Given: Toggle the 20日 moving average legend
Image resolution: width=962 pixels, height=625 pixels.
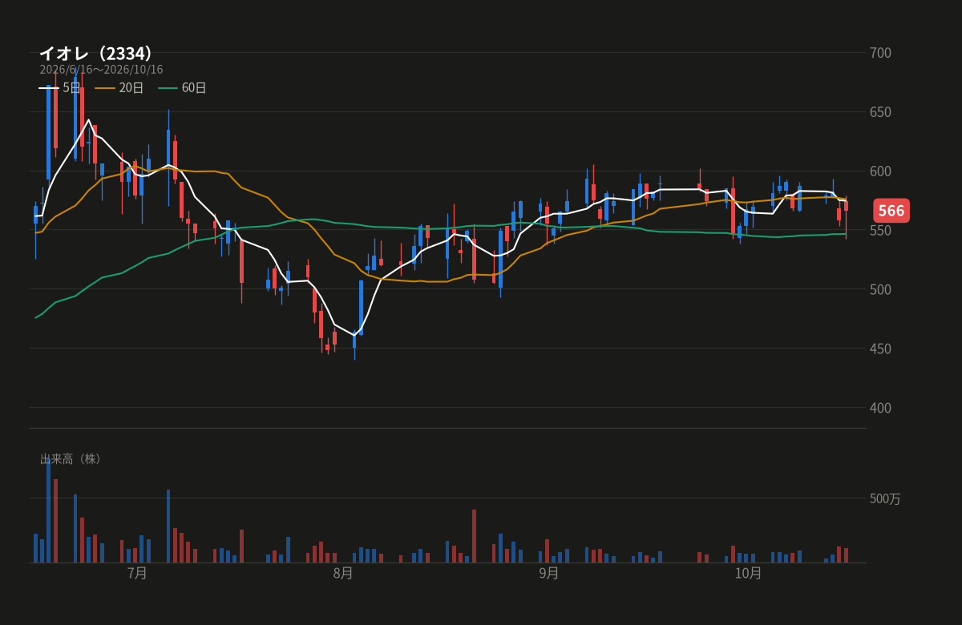Looking at the screenshot, I should 119,88.
